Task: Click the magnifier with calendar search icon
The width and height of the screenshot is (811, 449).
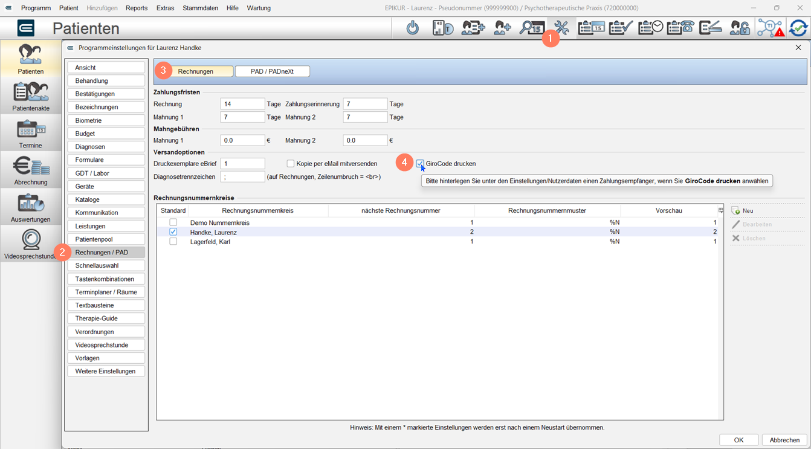Action: (x=532, y=28)
